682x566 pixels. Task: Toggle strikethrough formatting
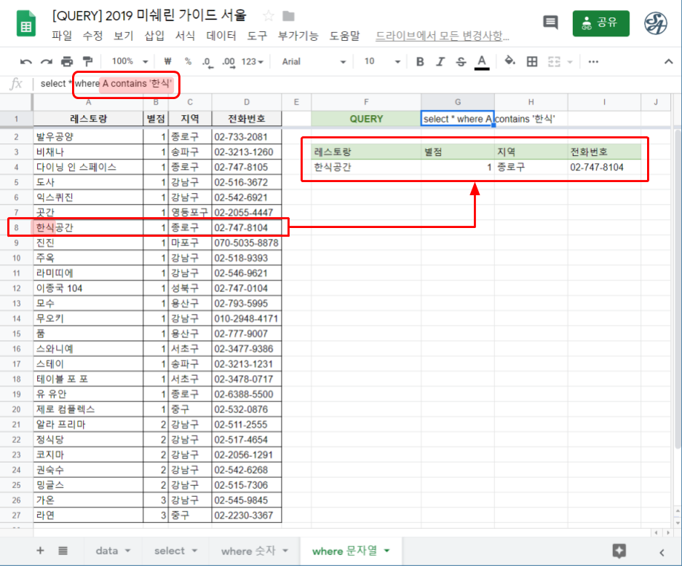pos(460,62)
